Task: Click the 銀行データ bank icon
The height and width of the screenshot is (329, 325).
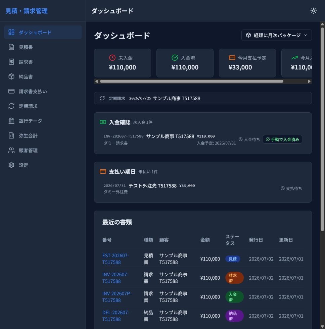Action: pos(11,121)
